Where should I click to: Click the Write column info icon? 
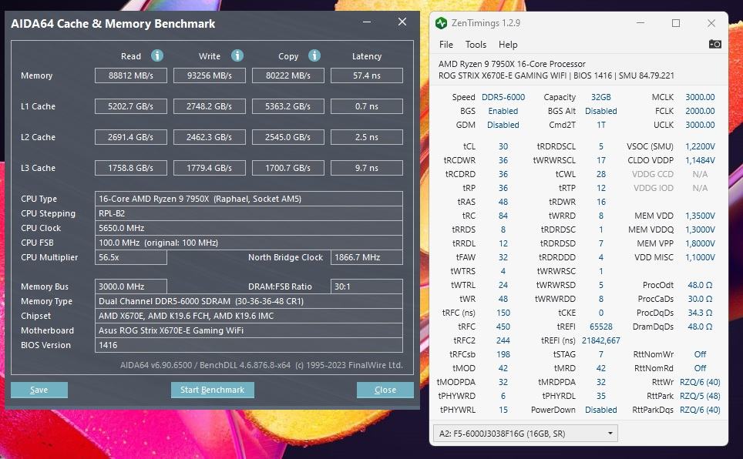click(237, 56)
